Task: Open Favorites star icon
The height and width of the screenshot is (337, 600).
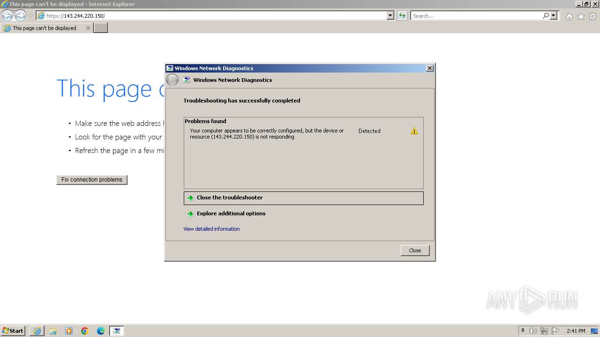Action: point(581,16)
